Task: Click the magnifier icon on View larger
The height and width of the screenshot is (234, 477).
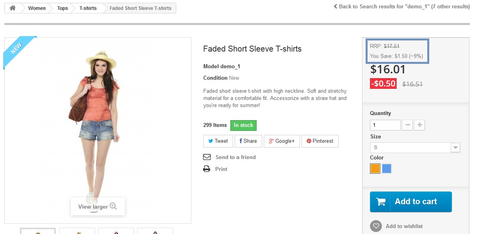Action: [x=113, y=206]
